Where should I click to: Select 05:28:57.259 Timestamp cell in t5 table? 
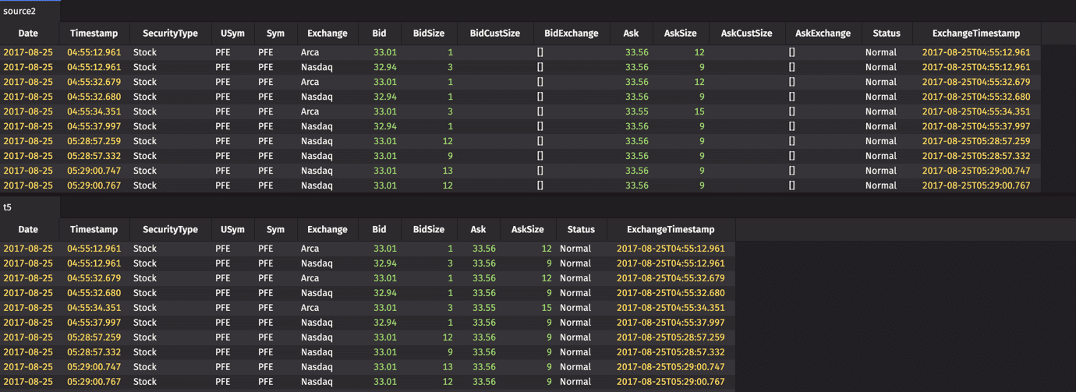(94, 337)
